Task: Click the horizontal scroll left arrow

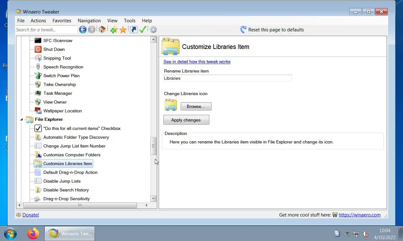Action: [x=20, y=205]
